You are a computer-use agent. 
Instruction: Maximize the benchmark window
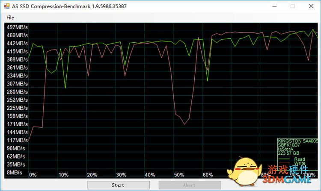coord(293,6)
